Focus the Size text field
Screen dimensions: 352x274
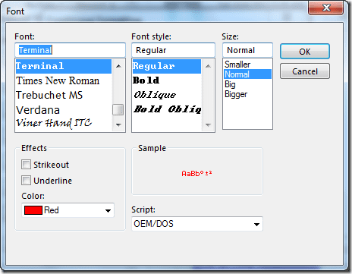247,50
